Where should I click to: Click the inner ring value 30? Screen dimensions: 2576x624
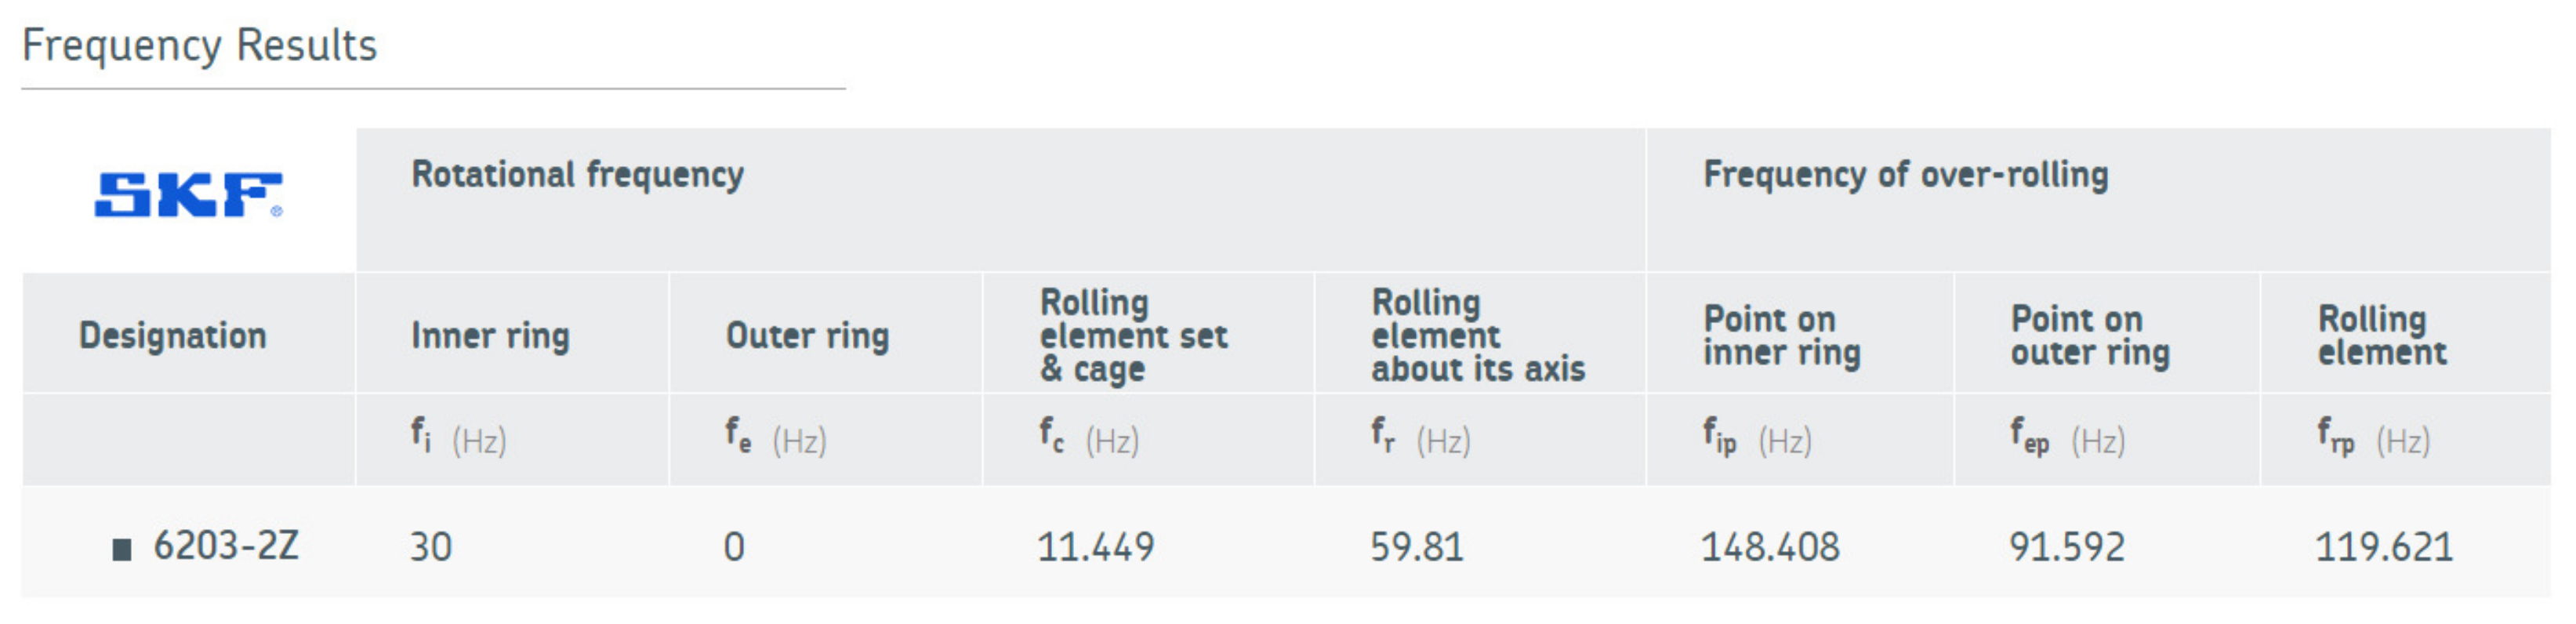point(431,547)
